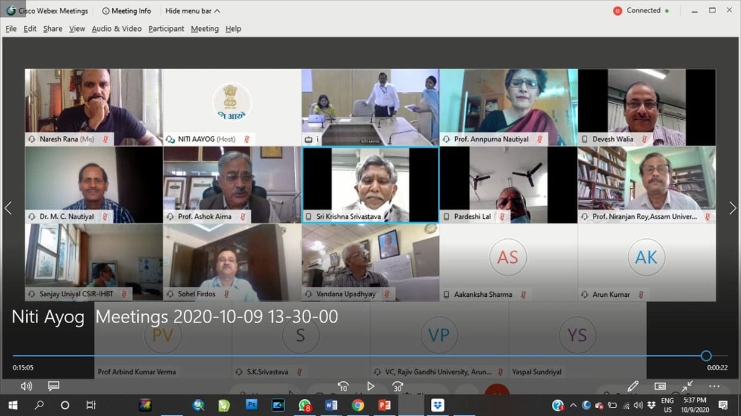741x416 pixels.
Task: Click the muted mic icon beside Pardeshi Lal
Action: [502, 216]
